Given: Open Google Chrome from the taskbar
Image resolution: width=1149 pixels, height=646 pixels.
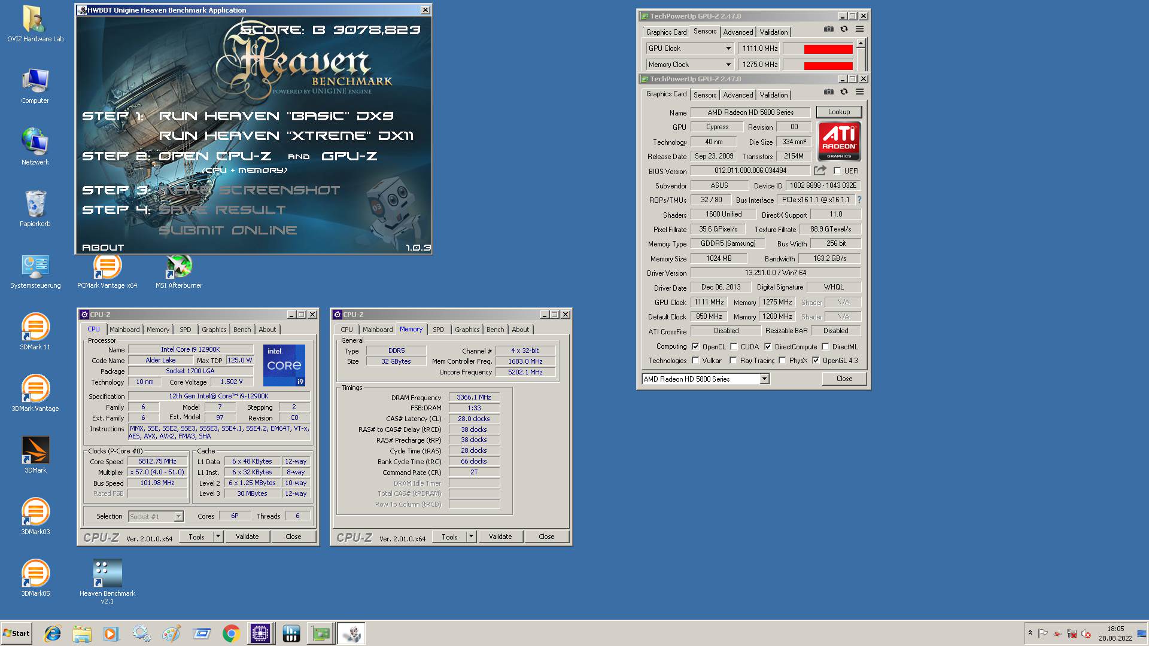Looking at the screenshot, I should click(231, 633).
